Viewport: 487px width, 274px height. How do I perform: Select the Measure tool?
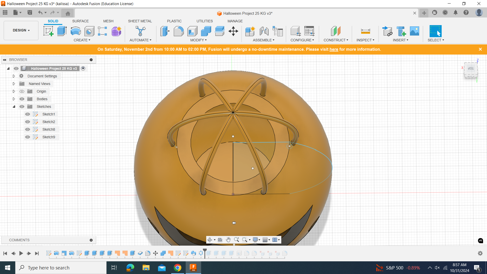(366, 31)
